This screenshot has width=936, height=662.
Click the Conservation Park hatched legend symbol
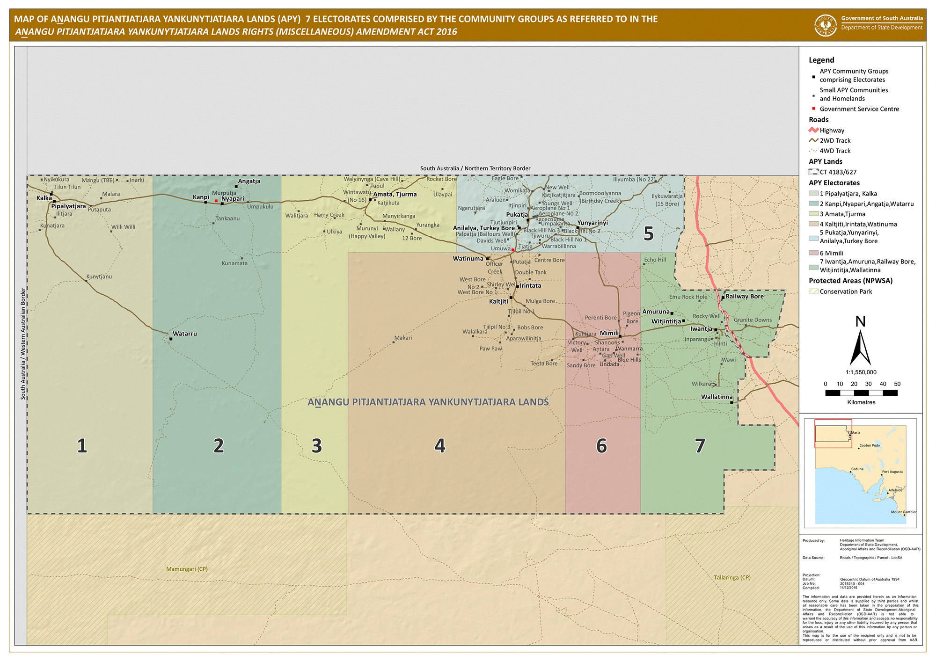[813, 291]
